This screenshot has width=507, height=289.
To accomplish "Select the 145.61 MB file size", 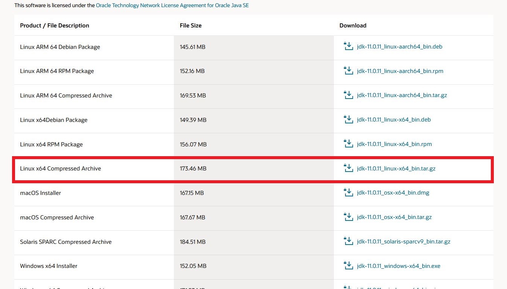I will pos(193,47).
